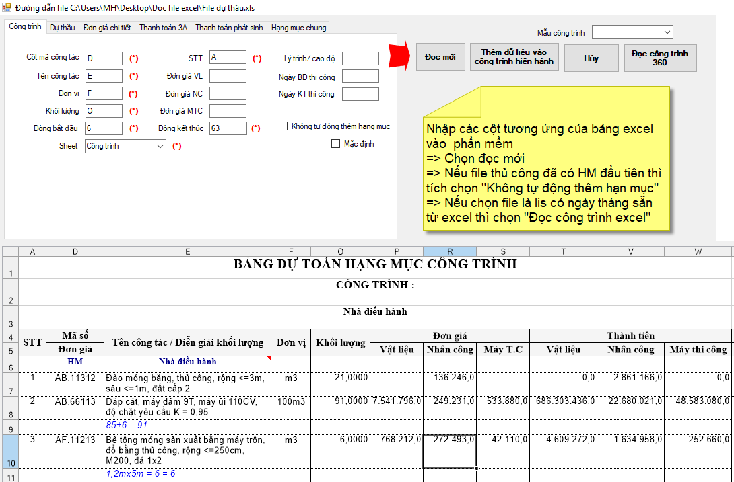The height and width of the screenshot is (482, 734).
Task: Select spreadsheet column header A
Action: pyautogui.click(x=32, y=252)
